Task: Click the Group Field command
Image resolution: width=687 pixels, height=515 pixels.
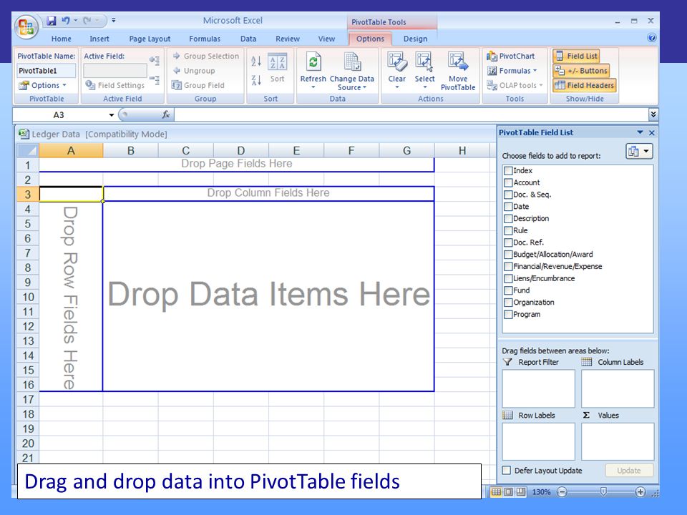Action: click(198, 85)
